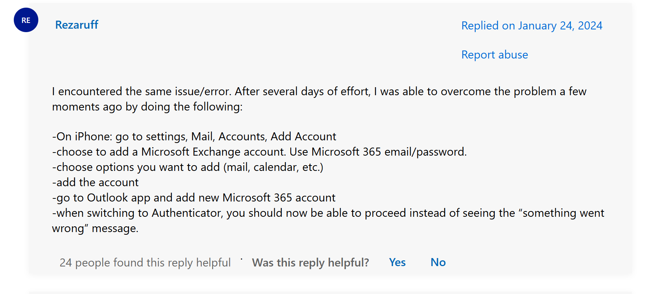
Task: Click the dot separator before 'Was this reply helpful?'
Action: (x=241, y=259)
